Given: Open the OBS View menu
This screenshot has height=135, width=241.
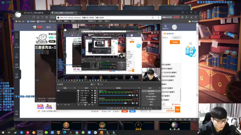Looking at the screenshot, I should pos(73,21).
